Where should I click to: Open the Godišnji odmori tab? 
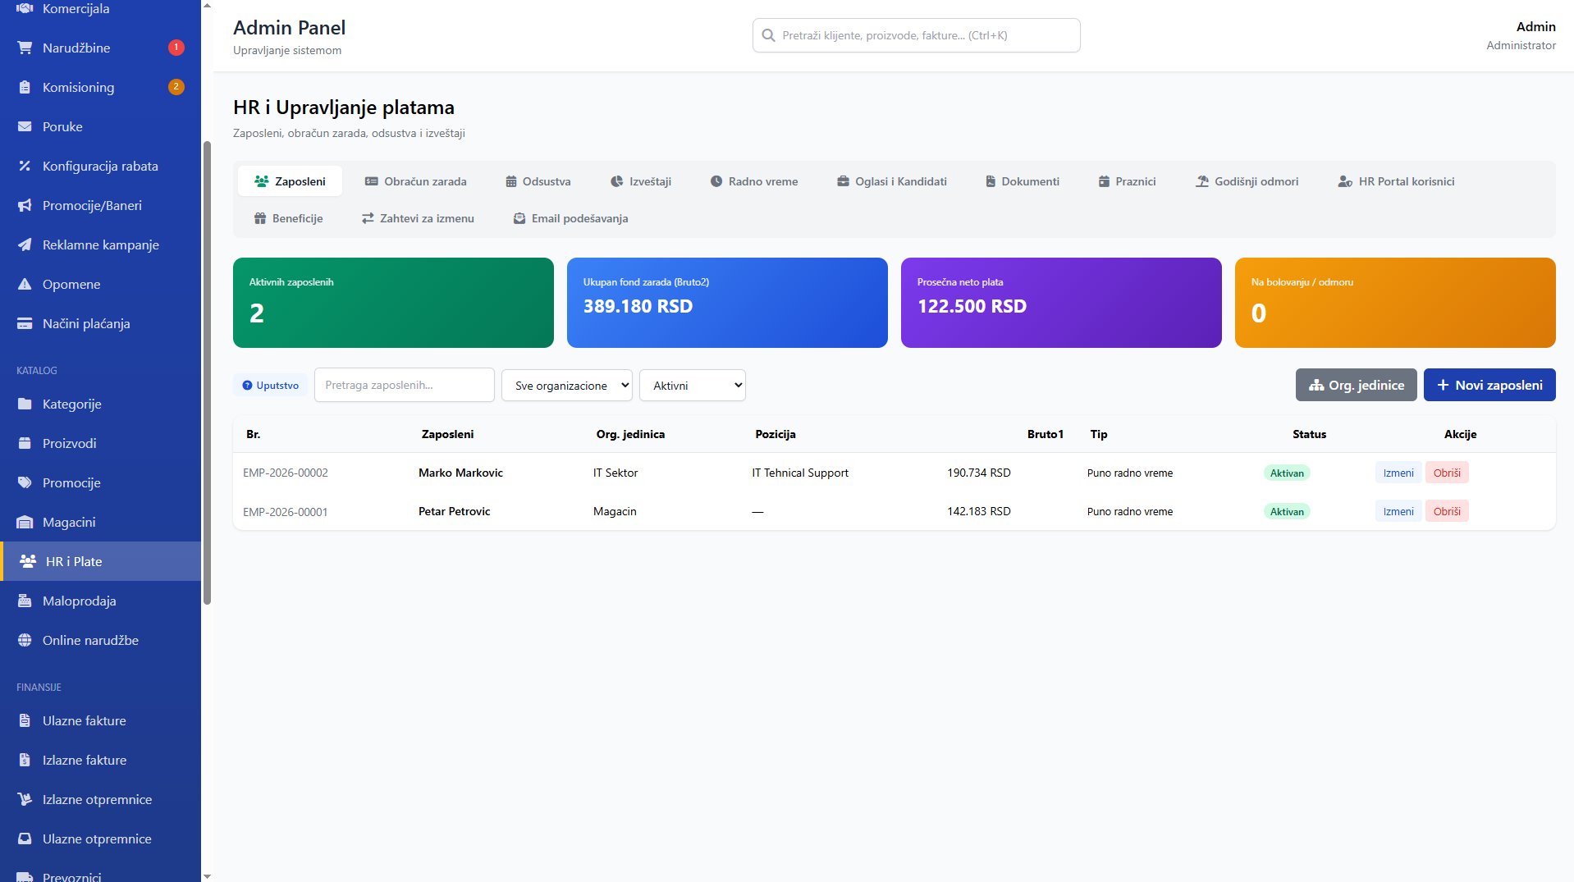(1247, 181)
